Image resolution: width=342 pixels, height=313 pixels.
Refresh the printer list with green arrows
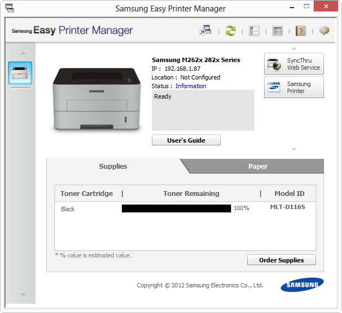tap(230, 30)
